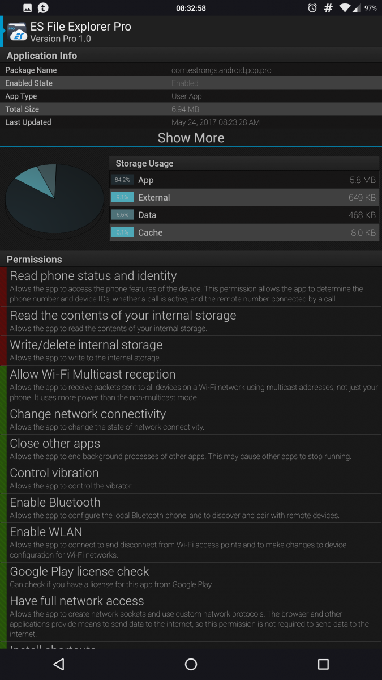This screenshot has width=382, height=680.
Task: Tap the Wi-Fi signal status icon
Action: 345,8
